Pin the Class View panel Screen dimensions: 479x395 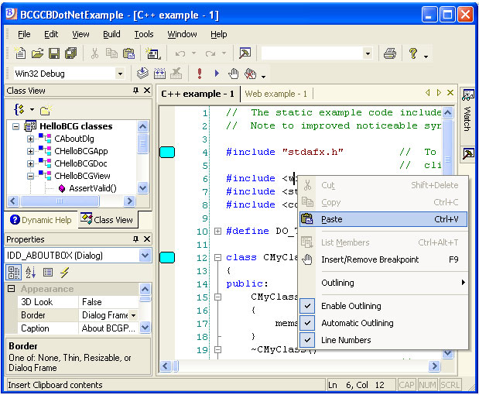[135, 91]
